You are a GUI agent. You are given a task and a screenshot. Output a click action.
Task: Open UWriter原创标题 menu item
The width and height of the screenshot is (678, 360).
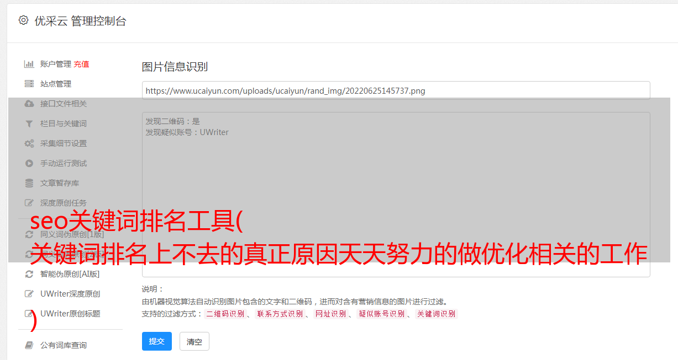(x=70, y=314)
